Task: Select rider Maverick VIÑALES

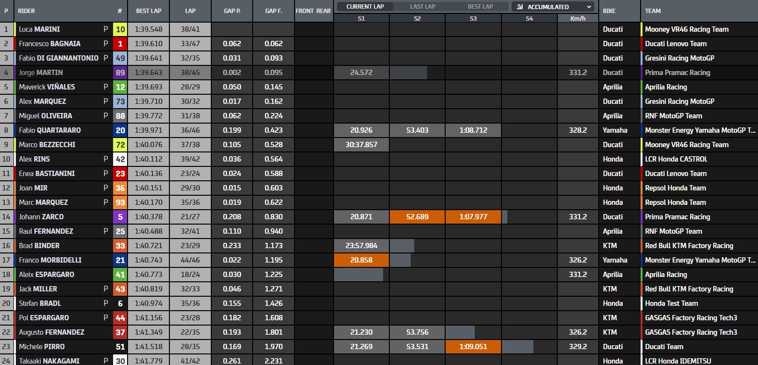Action: pos(47,87)
